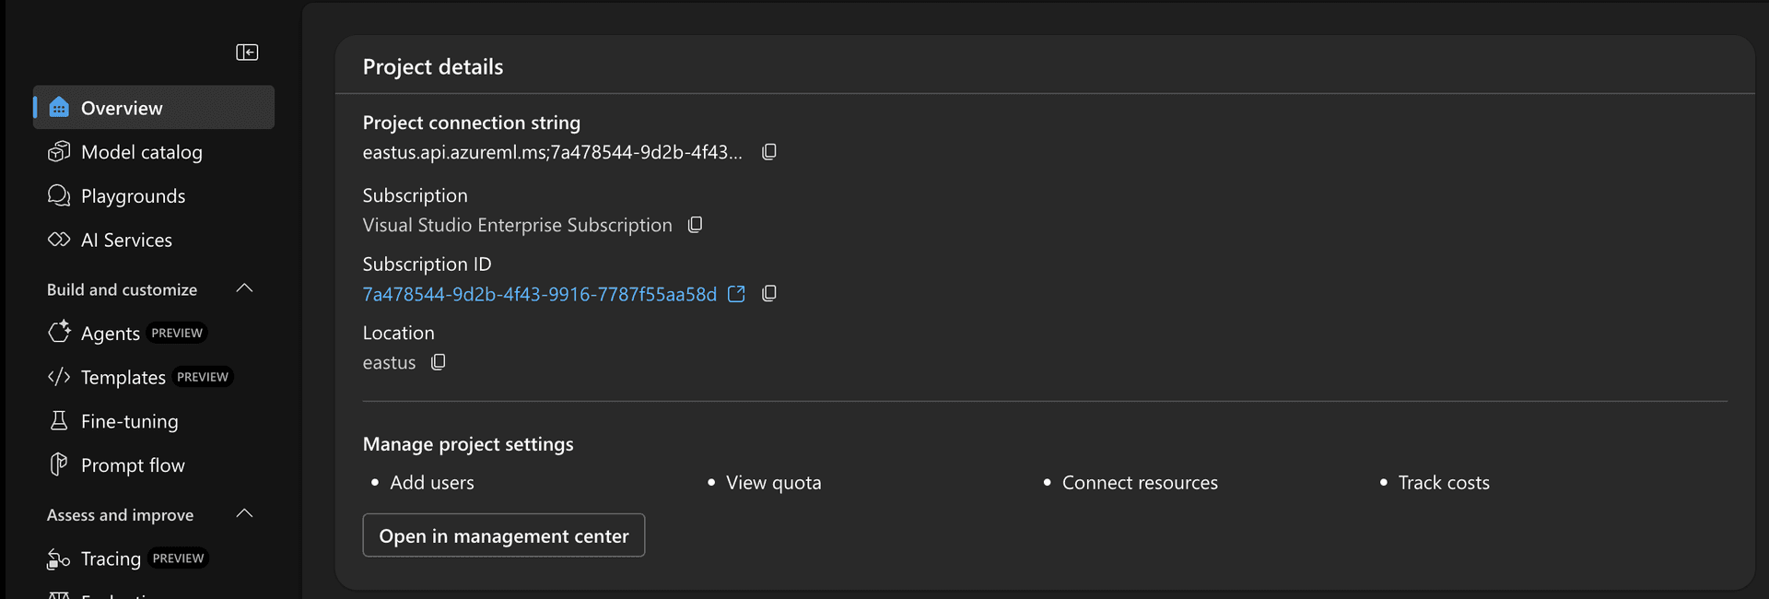1769x599 pixels.
Task: Click the Playgrounds chat bubble icon
Action: tap(59, 195)
